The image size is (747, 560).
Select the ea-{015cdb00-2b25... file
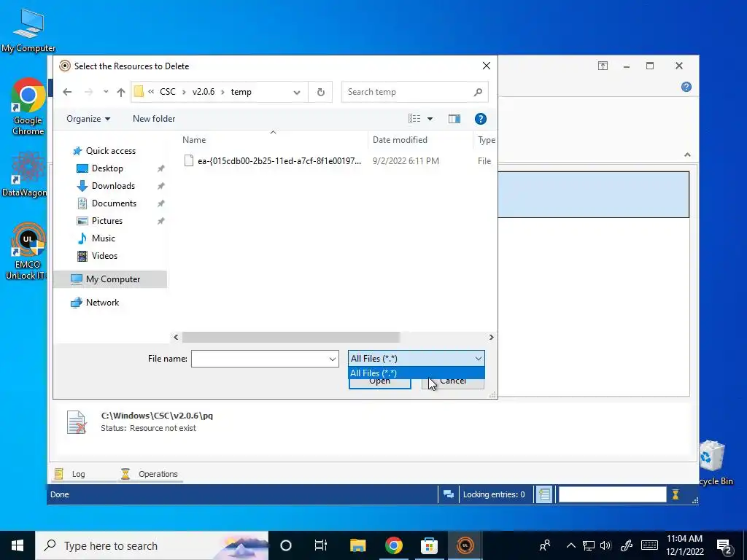click(279, 161)
